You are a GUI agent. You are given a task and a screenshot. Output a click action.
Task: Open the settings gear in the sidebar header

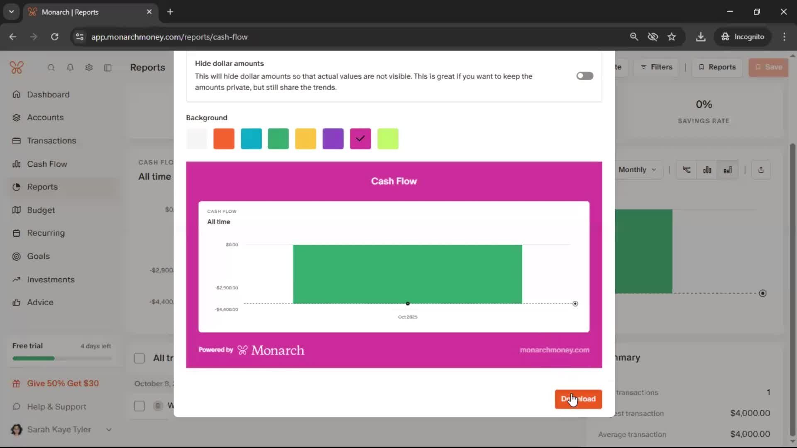(x=89, y=68)
